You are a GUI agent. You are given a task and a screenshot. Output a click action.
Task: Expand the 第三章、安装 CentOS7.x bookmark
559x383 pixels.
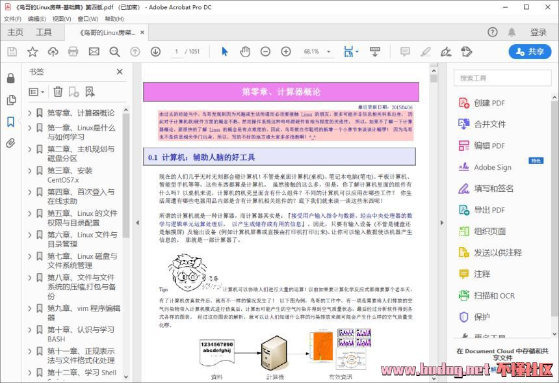click(x=30, y=170)
